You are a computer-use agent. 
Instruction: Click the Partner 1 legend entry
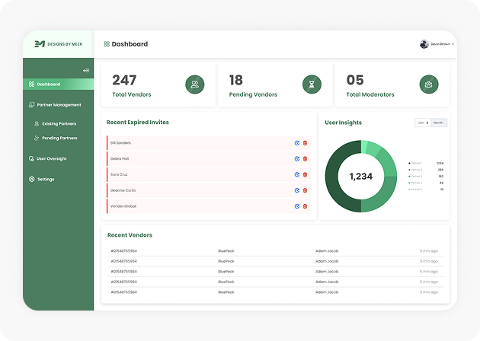[426, 164]
